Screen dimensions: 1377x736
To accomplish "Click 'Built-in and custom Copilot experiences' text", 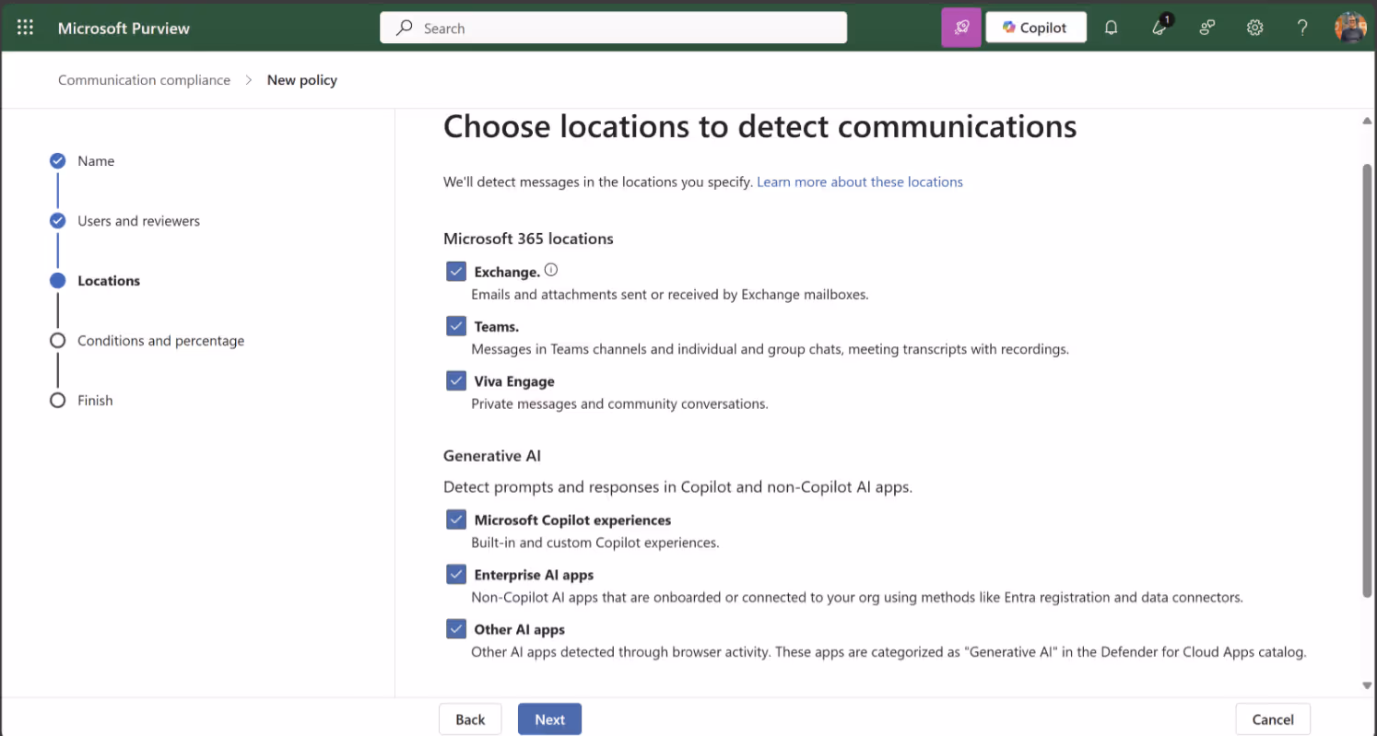I will [x=594, y=543].
